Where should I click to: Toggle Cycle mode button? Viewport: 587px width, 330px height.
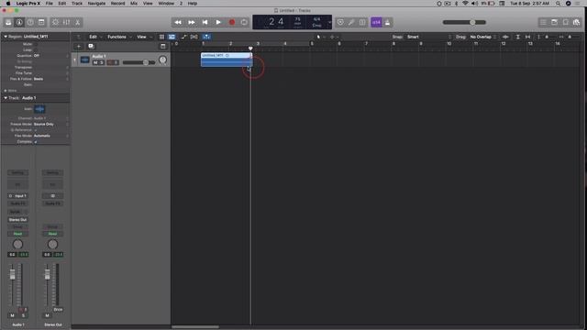[x=244, y=22]
